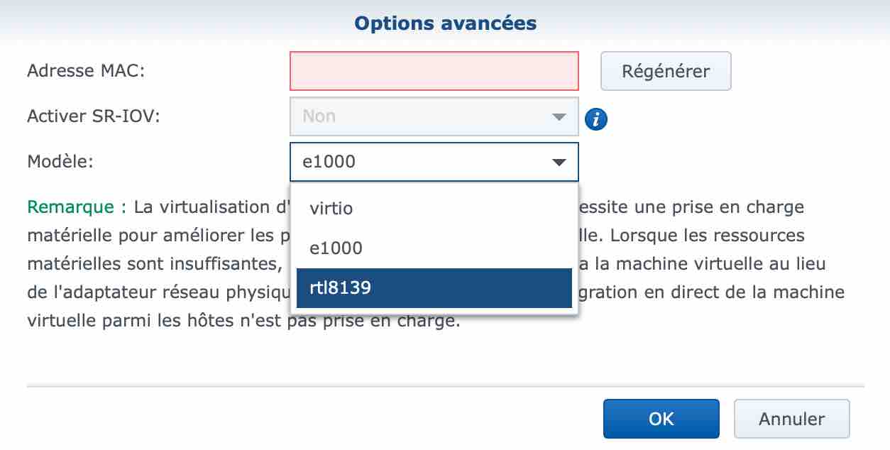Click the Activer SR-IOV label
The image size is (890, 450).
94,116
